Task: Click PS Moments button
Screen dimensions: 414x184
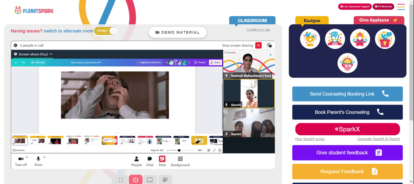Action: point(383,7)
